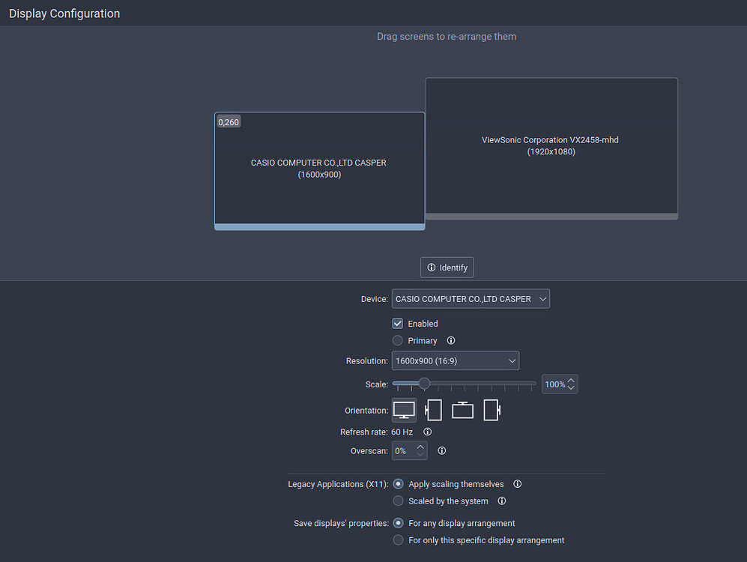This screenshot has height=562, width=747.
Task: Click the info icon next to Primary
Action: pos(450,340)
